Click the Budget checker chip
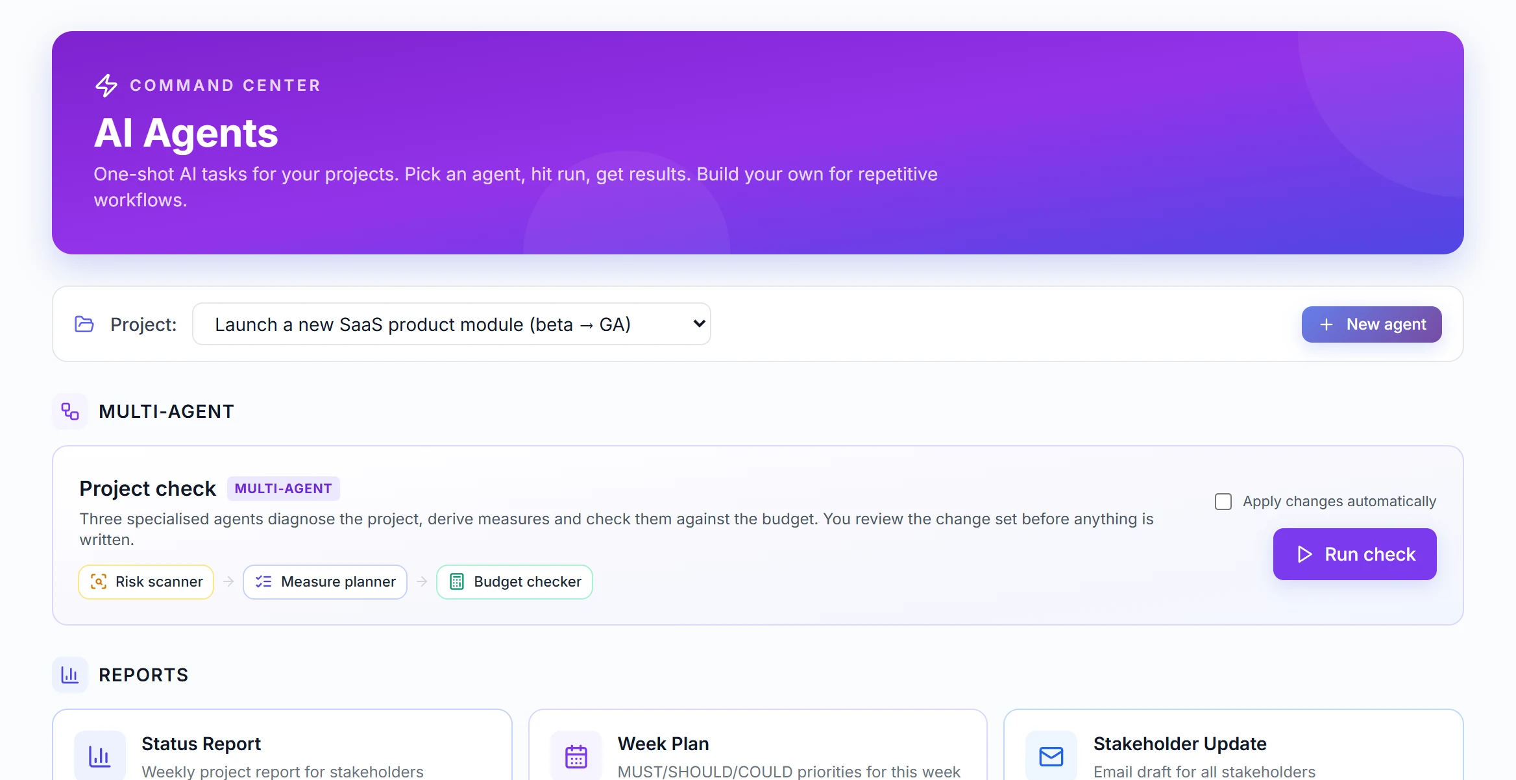 [515, 581]
